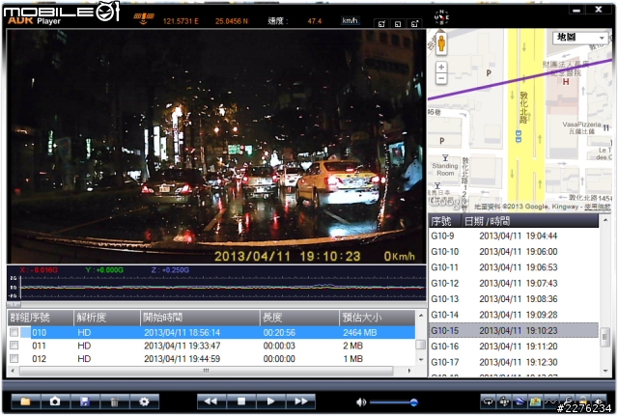Select the smallest video size button
This screenshot has width=618, height=416.
(381, 24)
